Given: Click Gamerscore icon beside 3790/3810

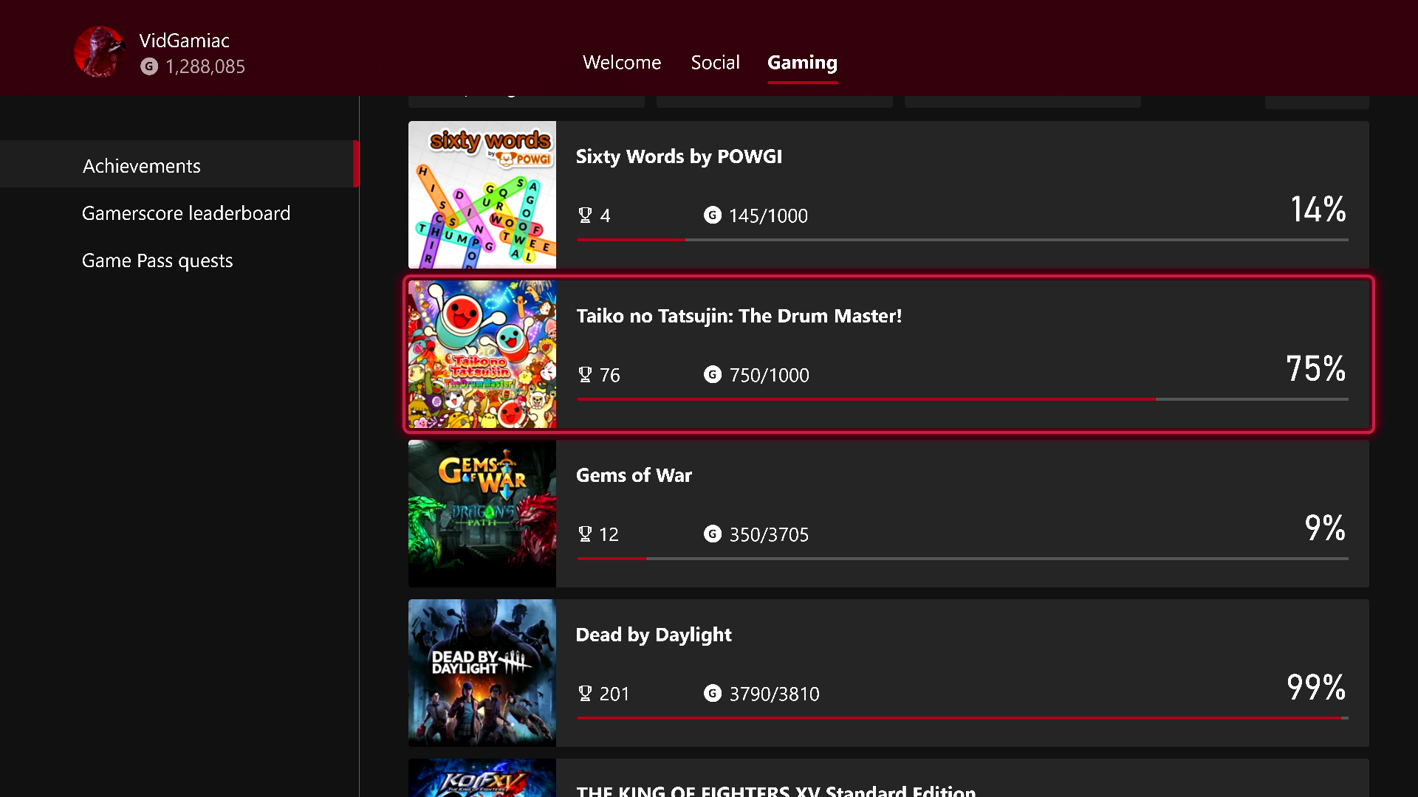Looking at the screenshot, I should tap(712, 694).
